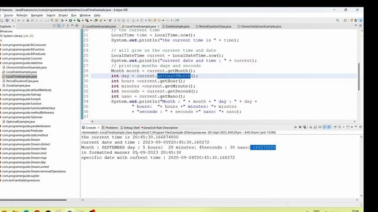
Task: Collapse All in Package Explorer toolbar
Action: pos(54,26)
